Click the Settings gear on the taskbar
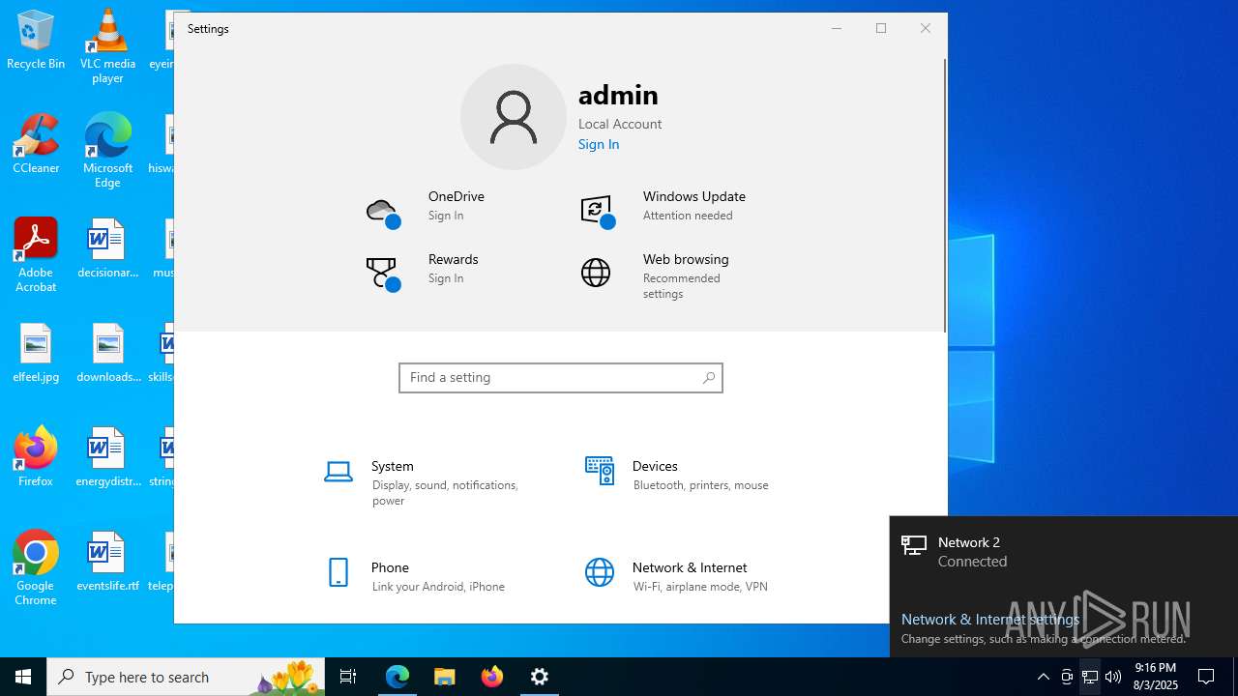The width and height of the screenshot is (1238, 696). pyautogui.click(x=540, y=677)
